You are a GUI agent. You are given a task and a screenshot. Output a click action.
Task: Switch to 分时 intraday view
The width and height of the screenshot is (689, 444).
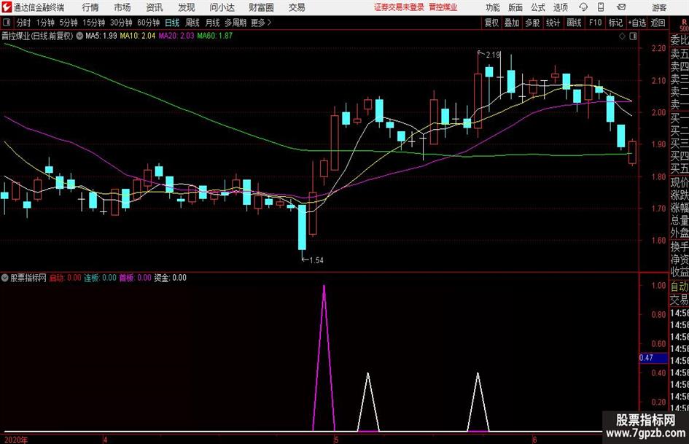[23, 23]
